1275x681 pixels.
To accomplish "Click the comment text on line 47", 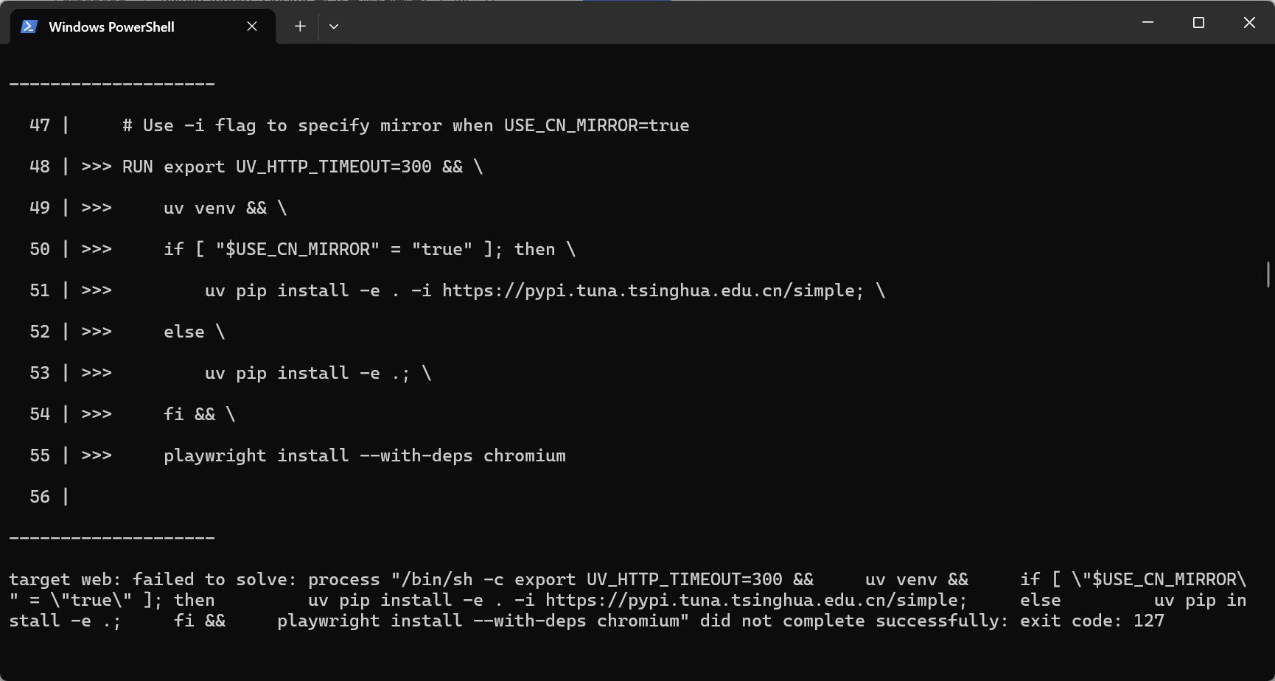I will pos(405,125).
